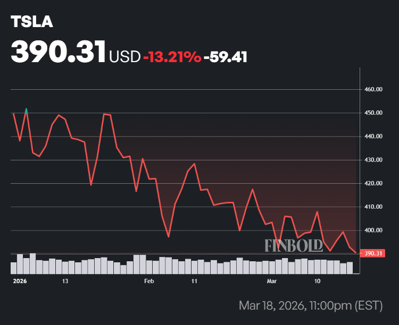The height and width of the screenshot is (325, 399).
Task: Click the green peak on the price line
Action: pyautogui.click(x=27, y=109)
